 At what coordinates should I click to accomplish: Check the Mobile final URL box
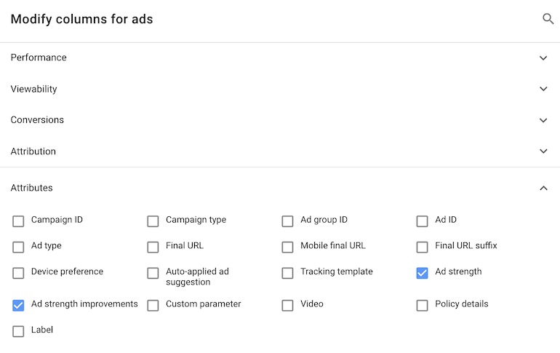287,247
